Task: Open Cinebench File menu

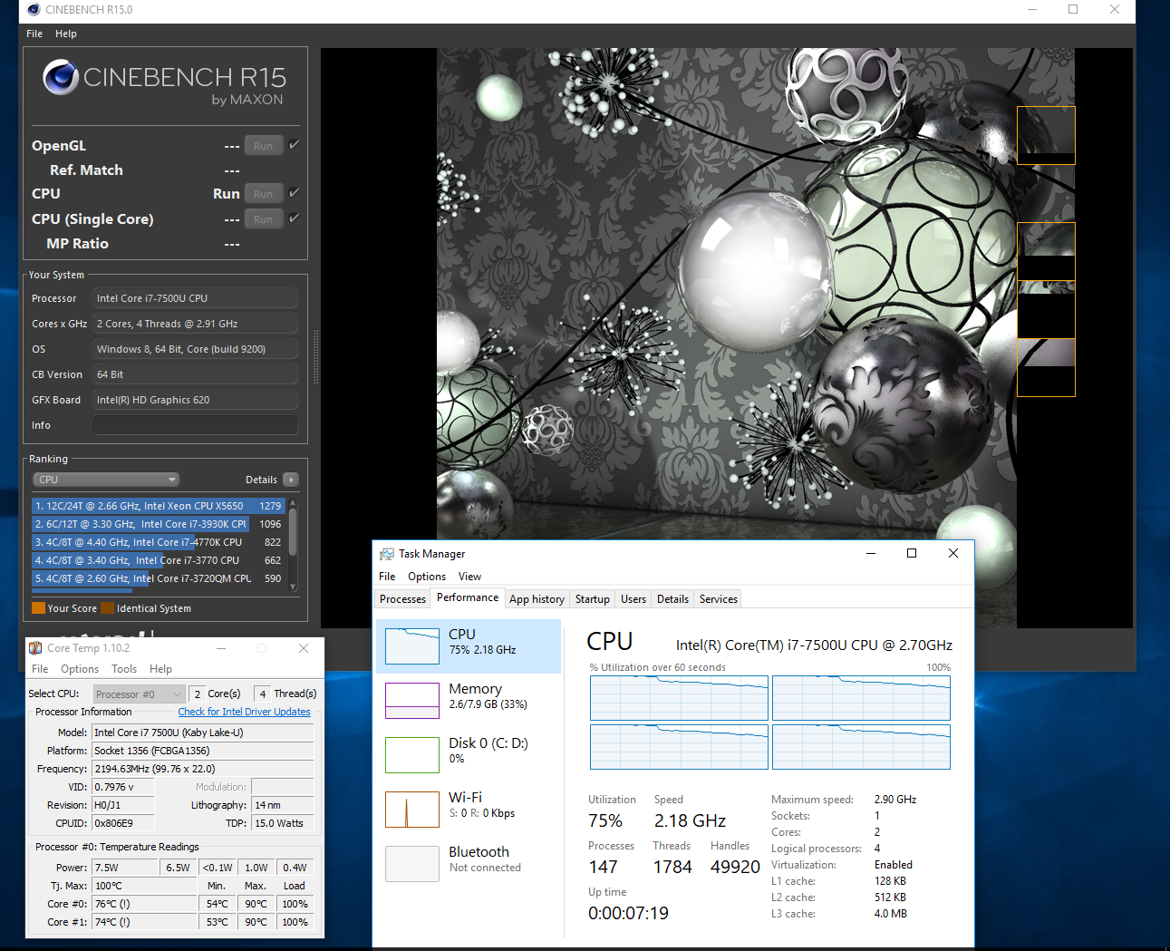Action: pyautogui.click(x=34, y=34)
